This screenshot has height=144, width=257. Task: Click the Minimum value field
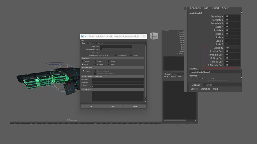pos(117,79)
